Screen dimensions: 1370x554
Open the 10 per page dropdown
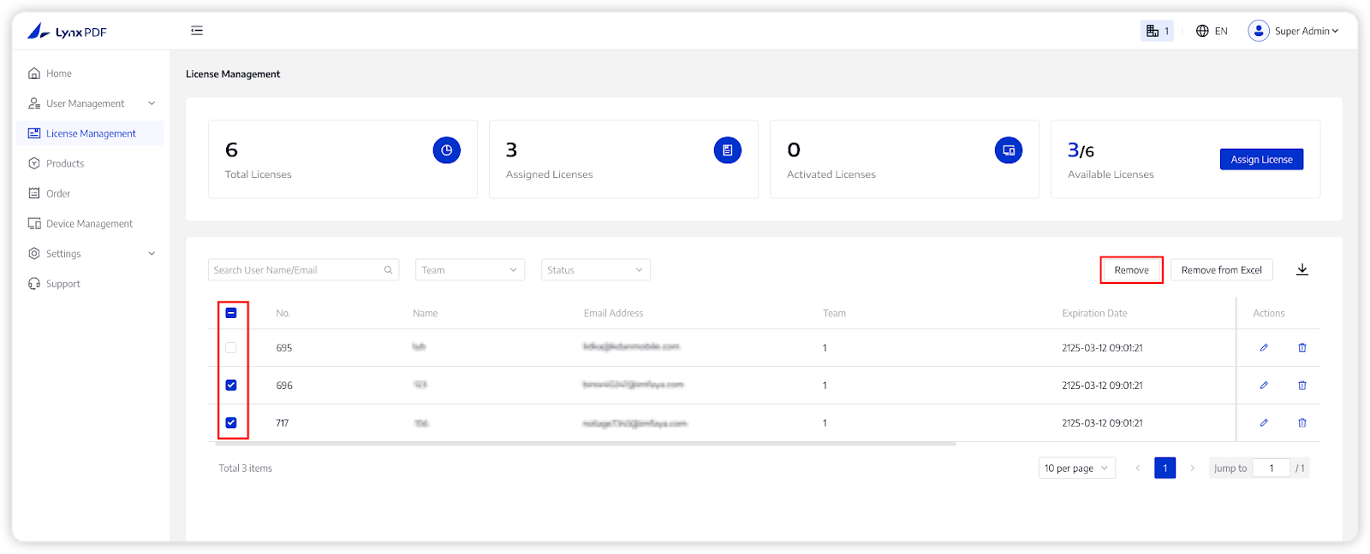[x=1076, y=469]
